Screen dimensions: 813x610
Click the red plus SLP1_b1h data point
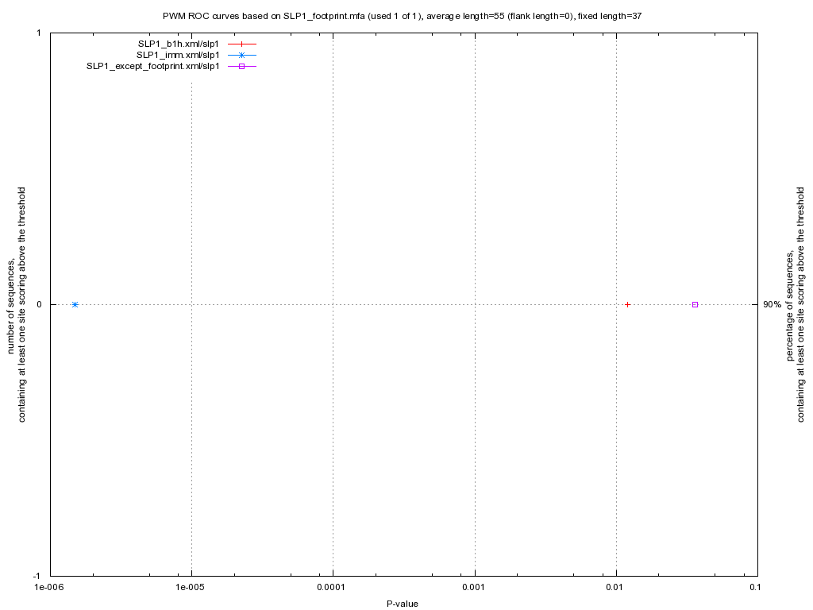(x=627, y=304)
